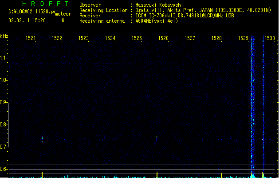The height and width of the screenshot is (178, 279).
Task: Click the 0.9 kHz frequency label
Action: [4, 102]
